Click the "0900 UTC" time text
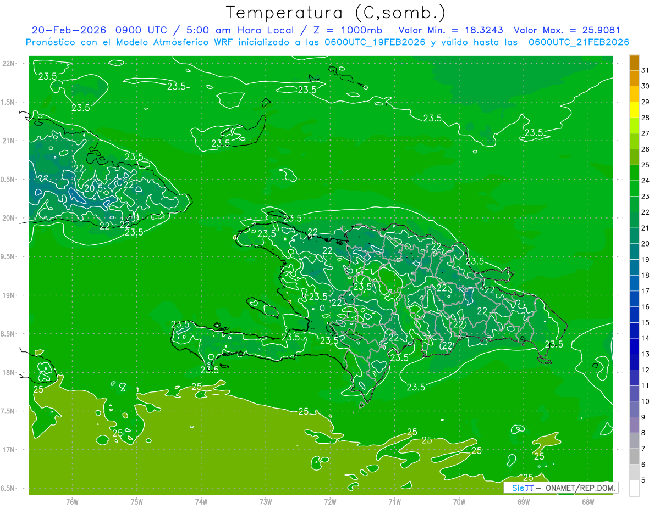The image size is (660, 509). pyautogui.click(x=140, y=30)
